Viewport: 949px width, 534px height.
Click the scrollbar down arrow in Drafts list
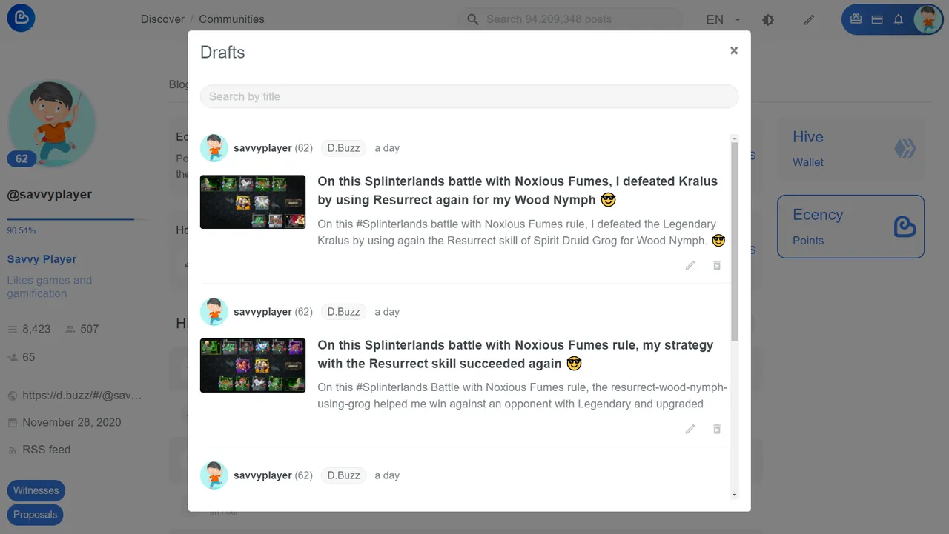[735, 495]
